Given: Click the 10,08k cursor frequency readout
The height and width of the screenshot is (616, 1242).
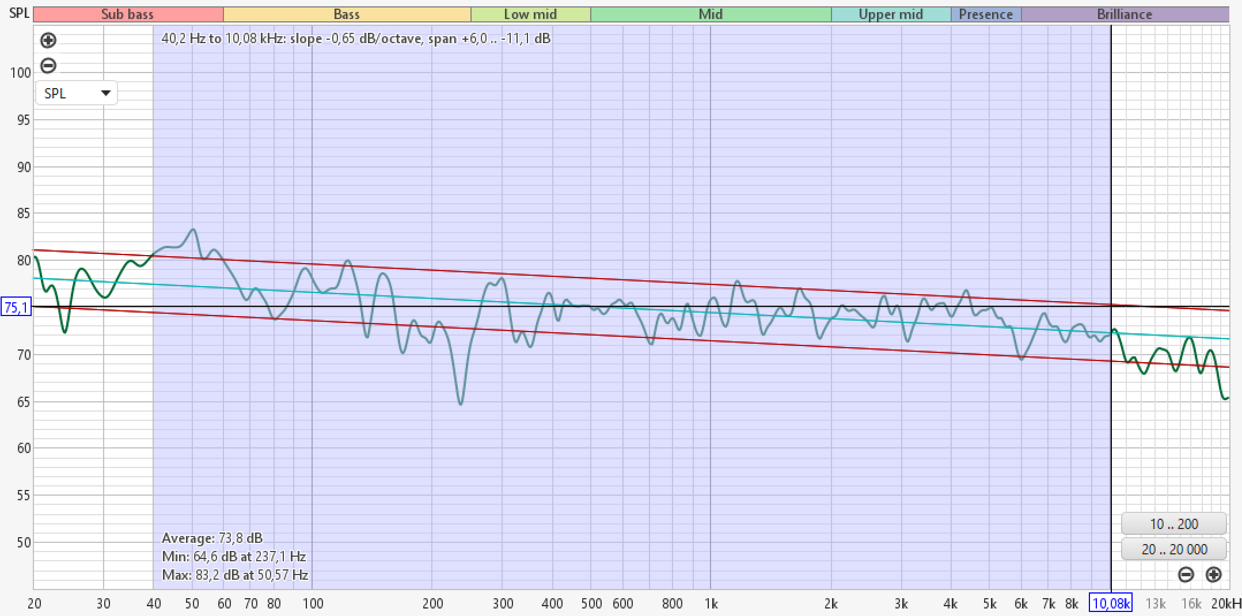Looking at the screenshot, I should point(1111,603).
